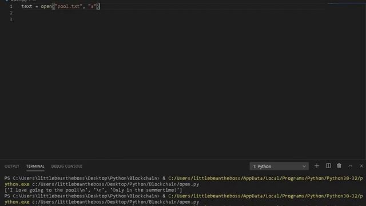366x206 pixels.
Task: Click the word 'open' in line 1
Action: [46, 6]
